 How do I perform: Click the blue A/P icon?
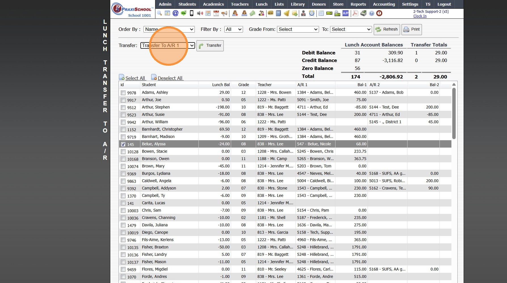(346, 13)
